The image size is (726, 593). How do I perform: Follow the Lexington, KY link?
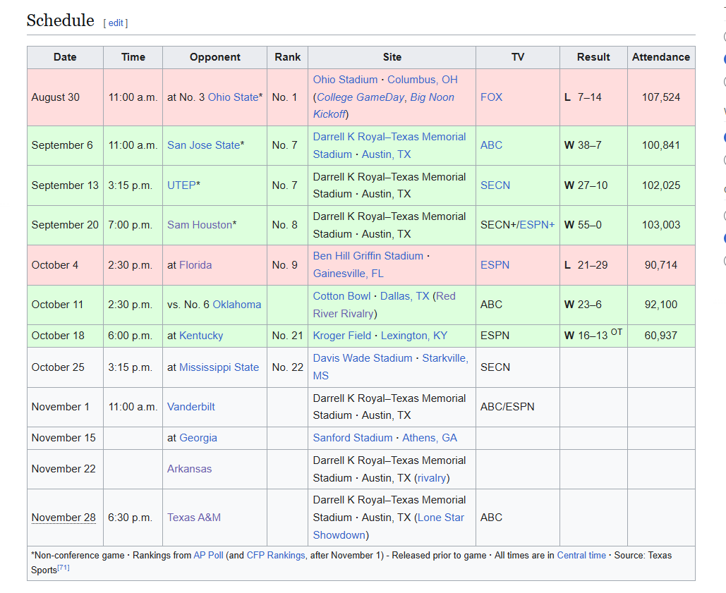click(x=414, y=336)
